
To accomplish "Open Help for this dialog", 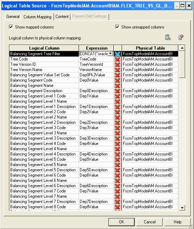I will 178,222.
